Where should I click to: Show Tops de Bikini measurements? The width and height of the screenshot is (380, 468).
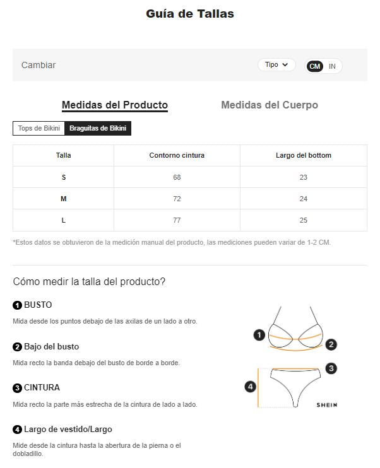coord(39,129)
